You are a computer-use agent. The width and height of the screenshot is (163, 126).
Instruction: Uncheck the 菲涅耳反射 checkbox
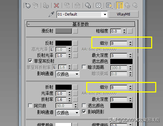[30, 61]
